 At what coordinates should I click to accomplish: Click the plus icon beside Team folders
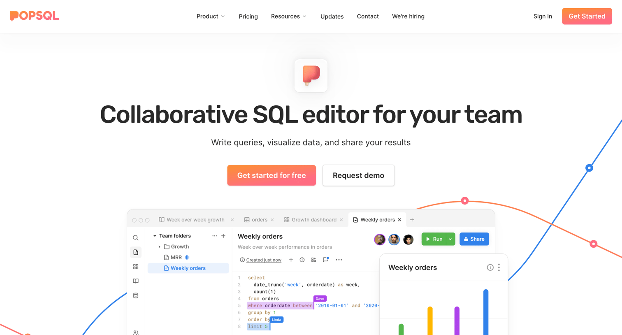[x=223, y=236]
